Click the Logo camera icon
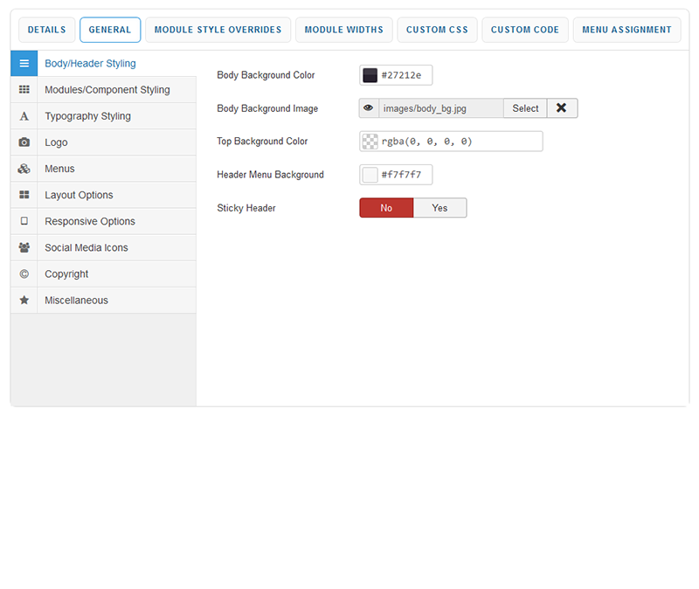The width and height of the screenshot is (699, 589). point(24,142)
